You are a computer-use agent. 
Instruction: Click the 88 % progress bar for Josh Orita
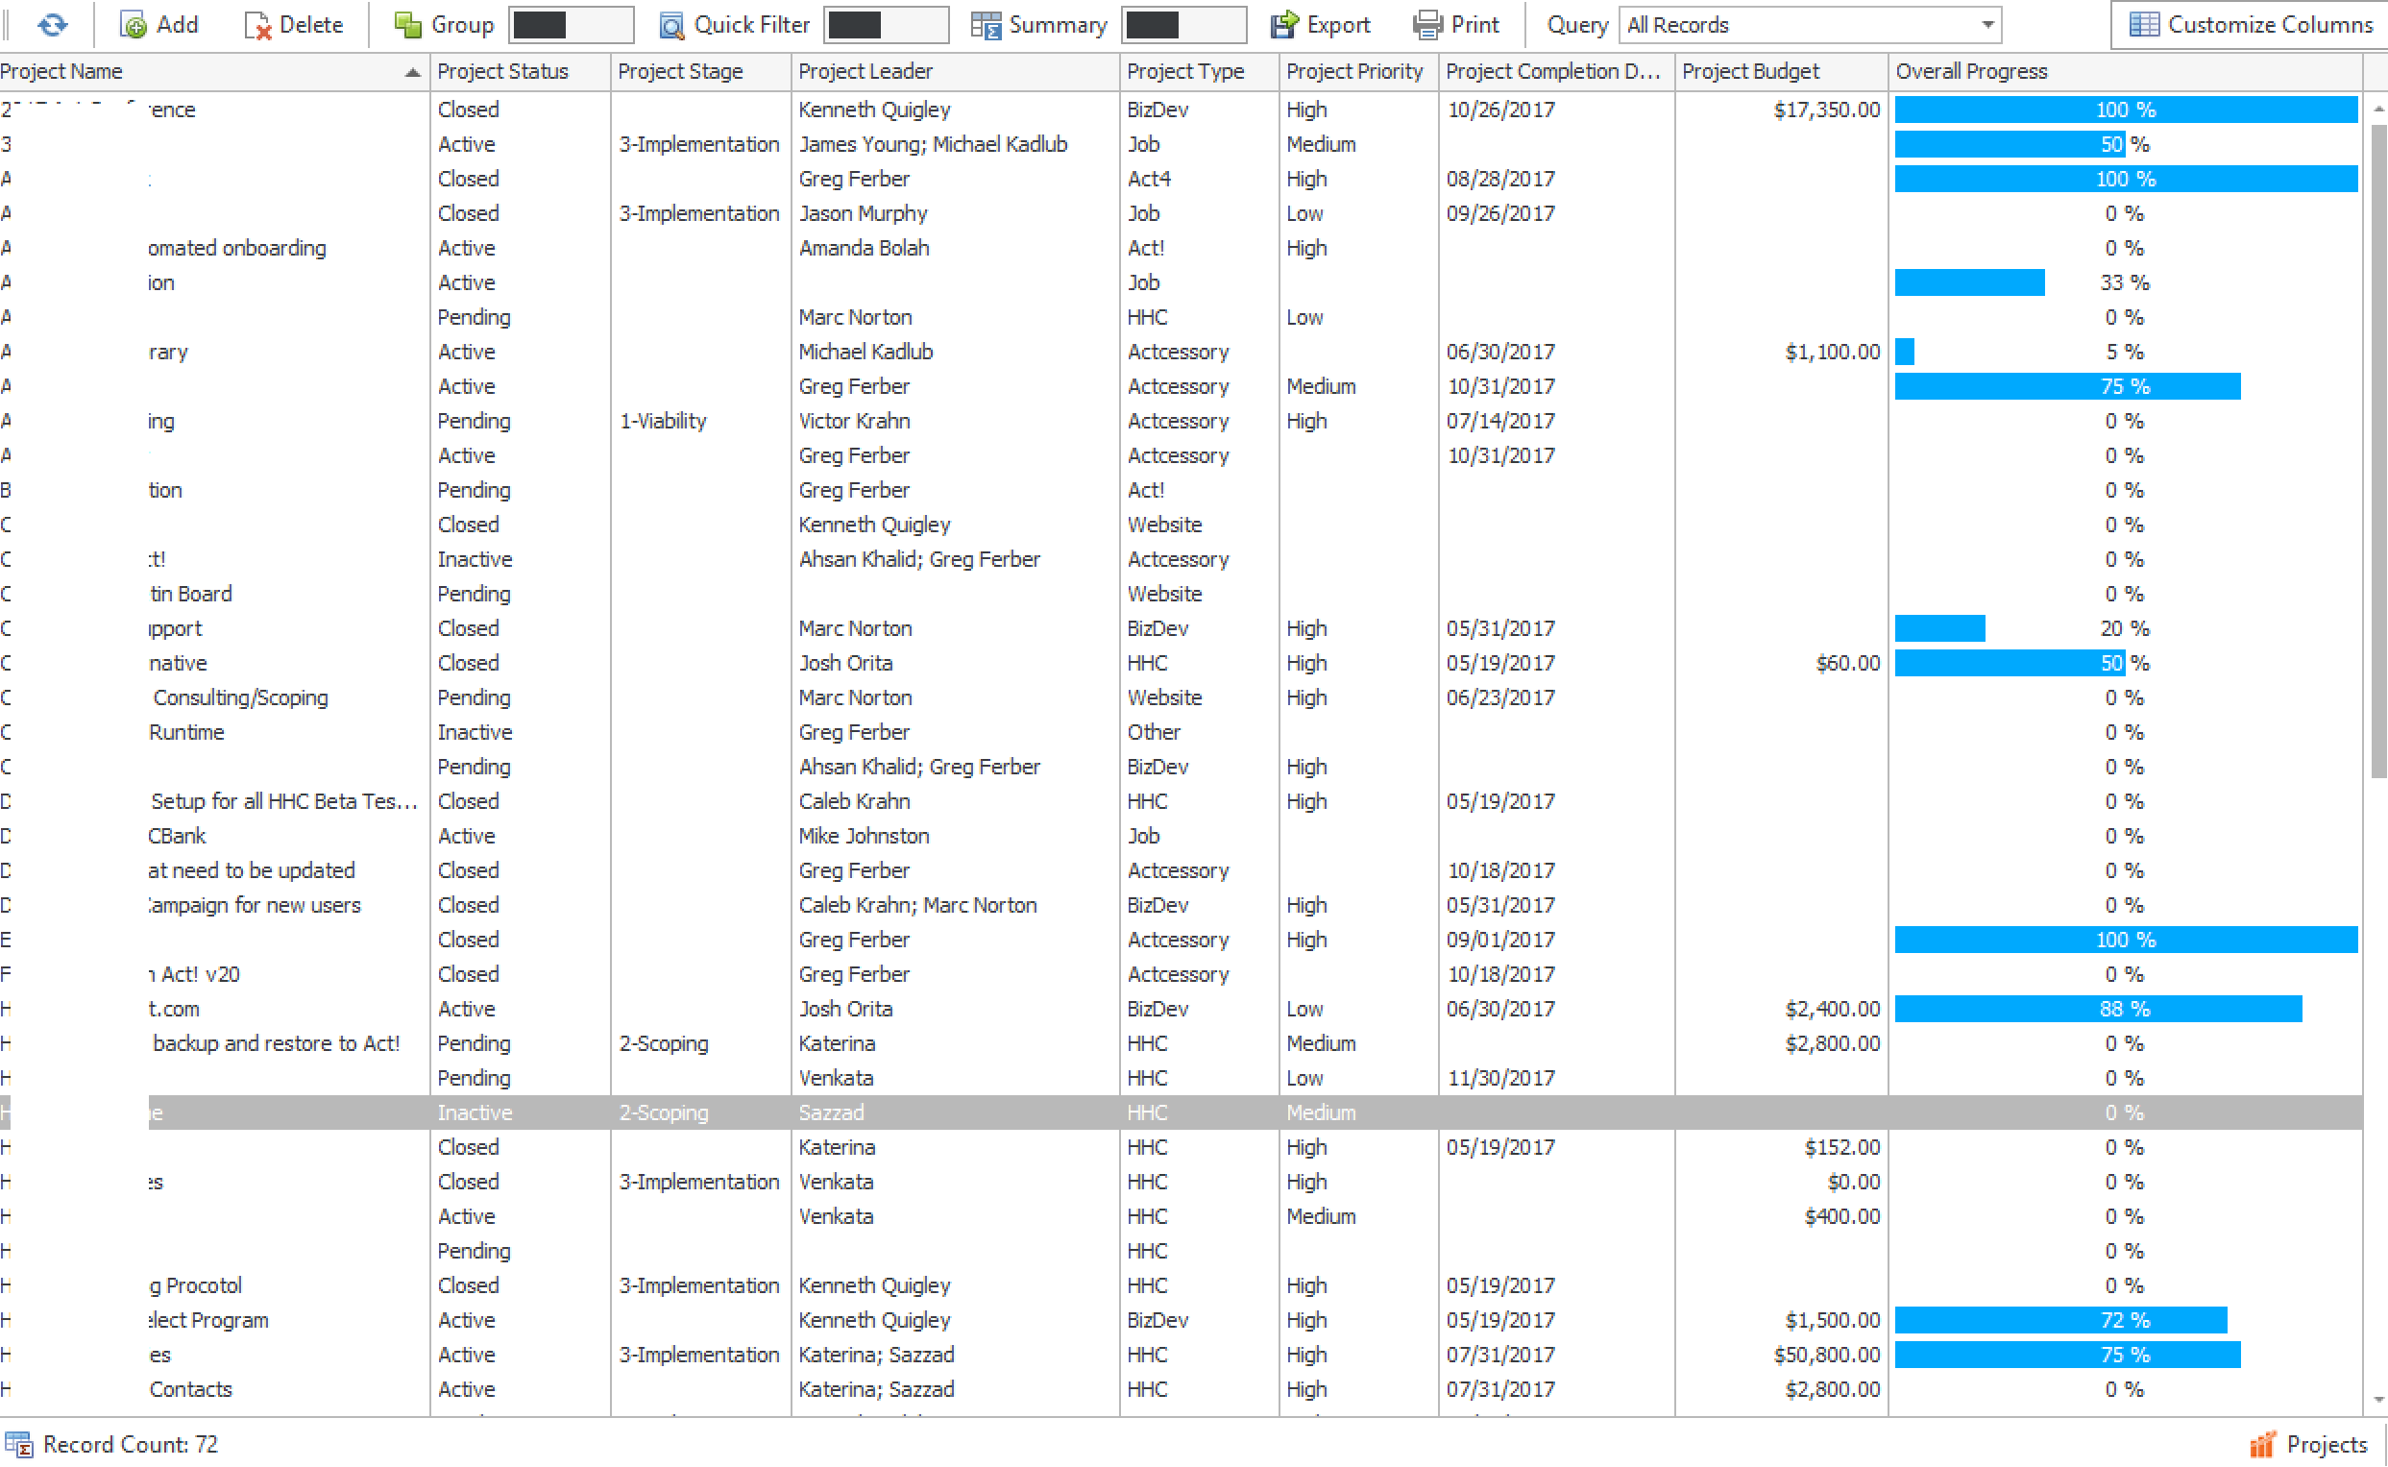tap(2124, 1009)
